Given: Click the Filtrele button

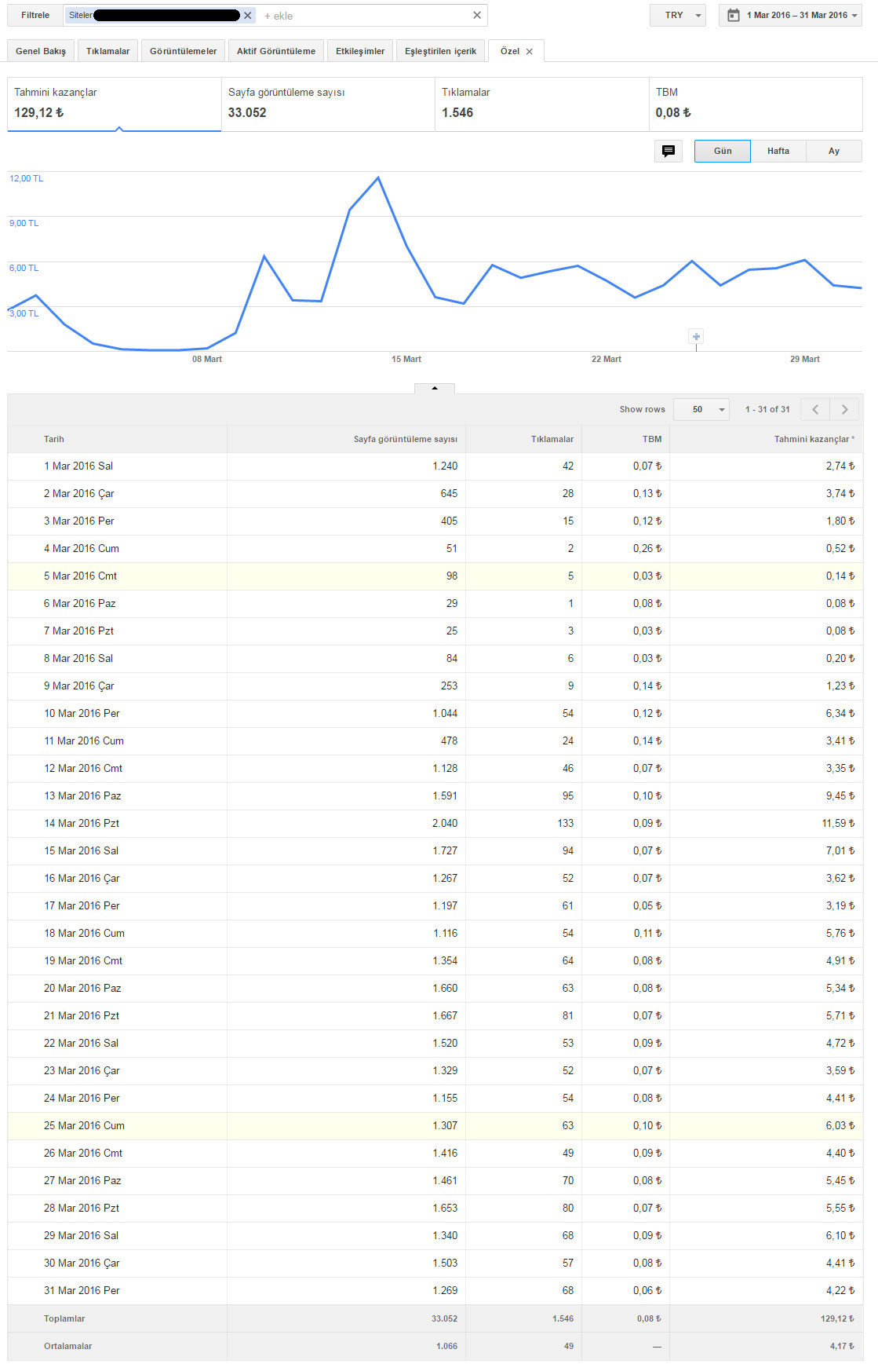Looking at the screenshot, I should 35,15.
